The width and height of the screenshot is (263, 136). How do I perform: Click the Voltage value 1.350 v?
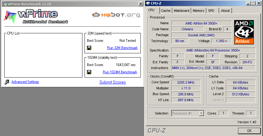point(221,41)
